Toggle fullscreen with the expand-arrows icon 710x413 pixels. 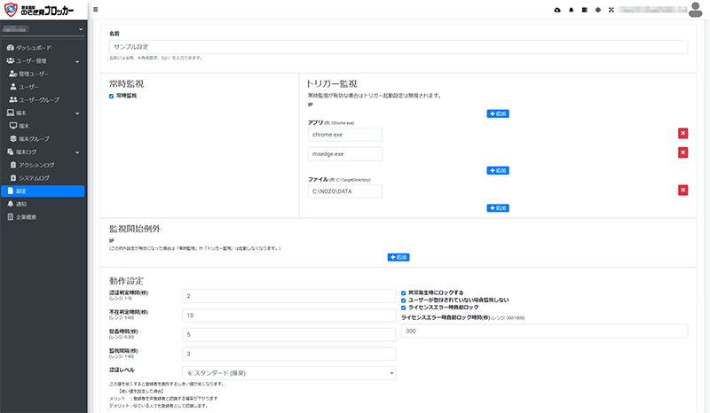point(611,10)
